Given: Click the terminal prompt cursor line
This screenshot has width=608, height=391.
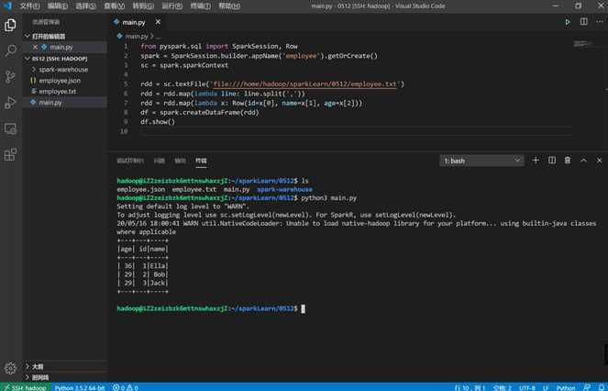Looking at the screenshot, I should (211, 308).
